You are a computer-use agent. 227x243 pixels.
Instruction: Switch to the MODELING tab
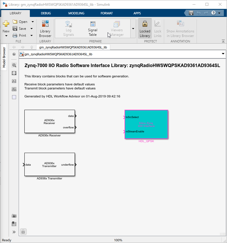(76, 13)
